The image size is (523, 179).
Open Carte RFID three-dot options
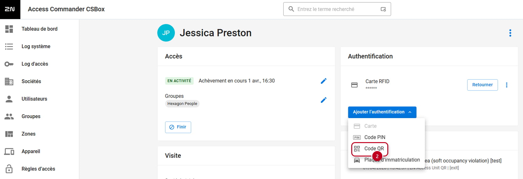(x=507, y=85)
